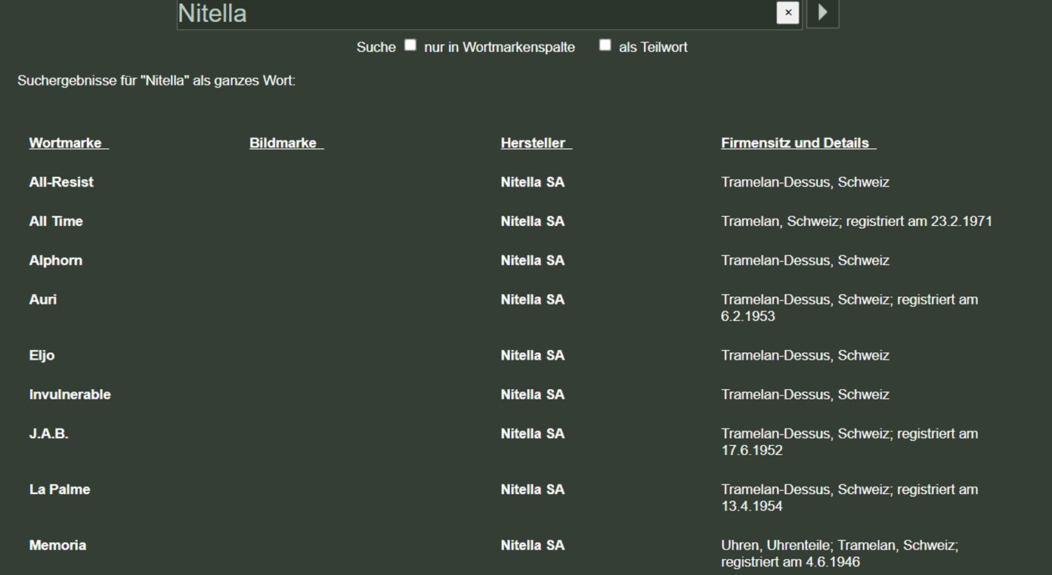Sort by 'Firmensitz und Details' header
Viewport: 1052px width, 575px height.
(799, 143)
